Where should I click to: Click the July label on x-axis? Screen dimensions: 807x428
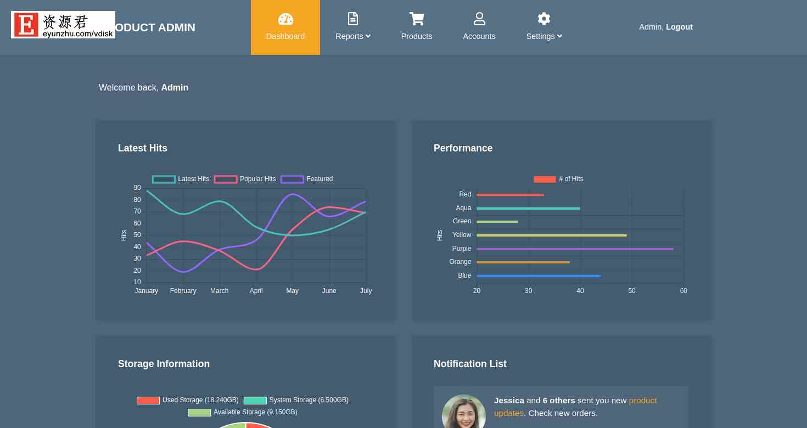pyautogui.click(x=366, y=291)
